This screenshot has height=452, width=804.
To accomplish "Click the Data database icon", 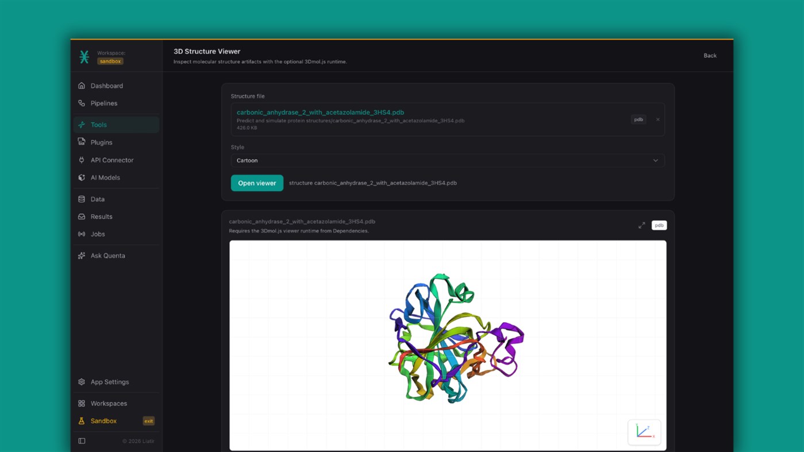I will [82, 199].
